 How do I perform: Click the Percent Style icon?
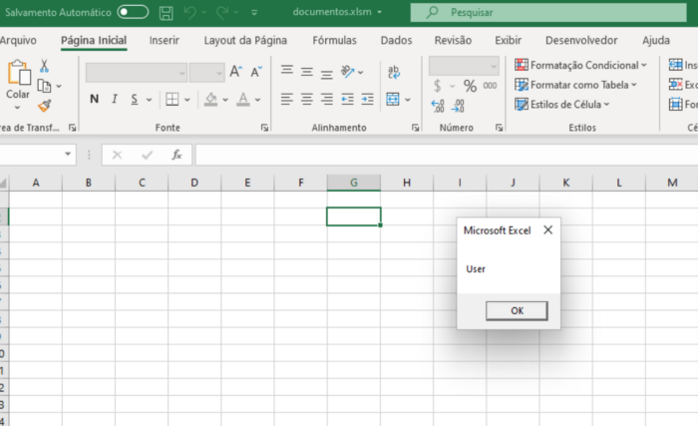470,86
